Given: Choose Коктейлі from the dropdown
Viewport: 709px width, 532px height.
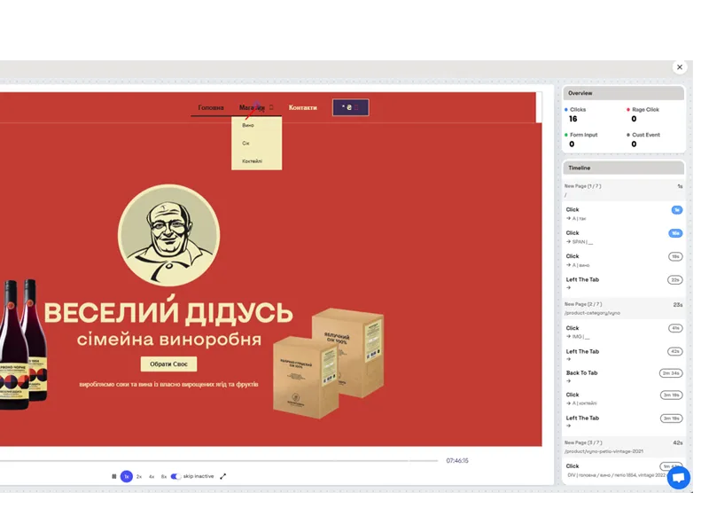Looking at the screenshot, I should point(252,161).
